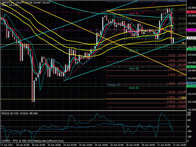196x147 pixels.
Task: Select the 'Daily S2' pivot label
Action: (134, 68)
